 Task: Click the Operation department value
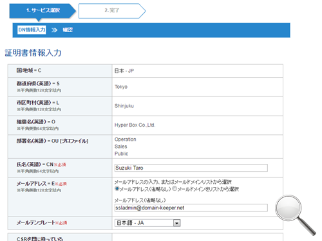pyautogui.click(x=126, y=139)
